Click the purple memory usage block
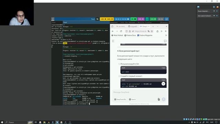 point(141,19)
